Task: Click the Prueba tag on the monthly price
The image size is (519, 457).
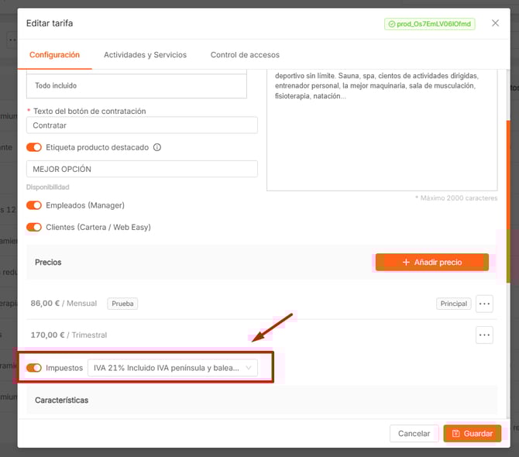Action: tap(122, 304)
